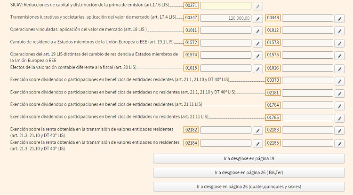Open the pencil editor for field 02181
Viewport: 353px width, 195px height.
coord(339,94)
